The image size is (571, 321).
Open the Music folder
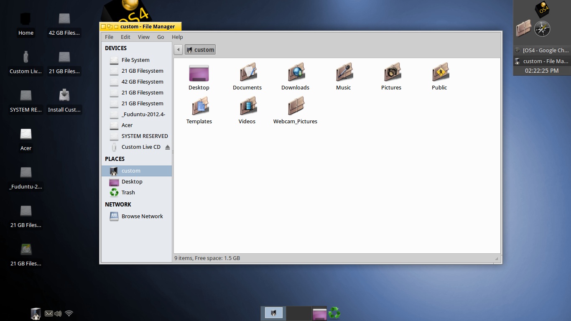click(x=344, y=77)
